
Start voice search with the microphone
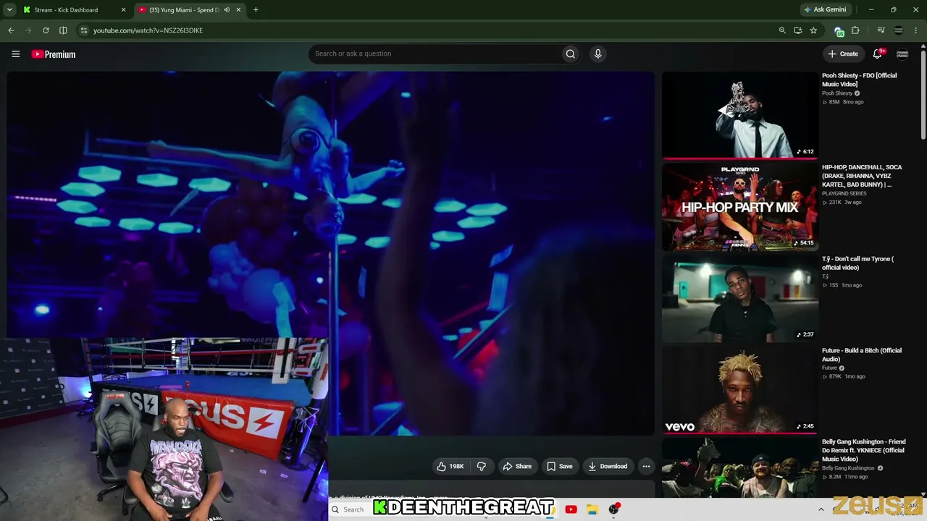click(x=597, y=54)
